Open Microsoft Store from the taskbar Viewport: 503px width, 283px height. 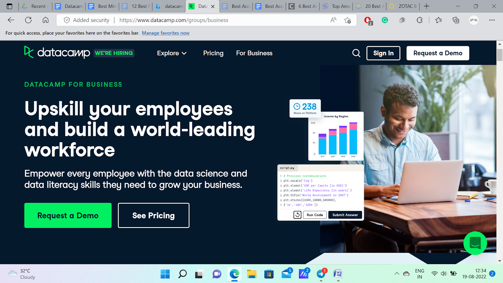(269, 274)
